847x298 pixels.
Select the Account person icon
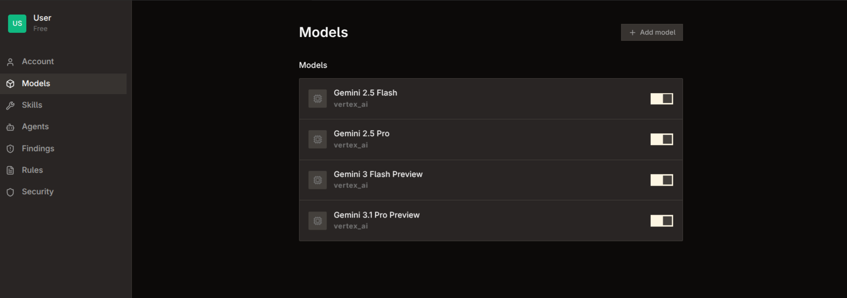11,61
